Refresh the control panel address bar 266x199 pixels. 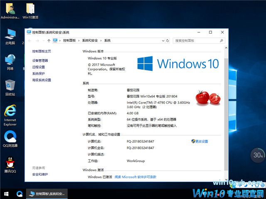[x=167, y=41]
